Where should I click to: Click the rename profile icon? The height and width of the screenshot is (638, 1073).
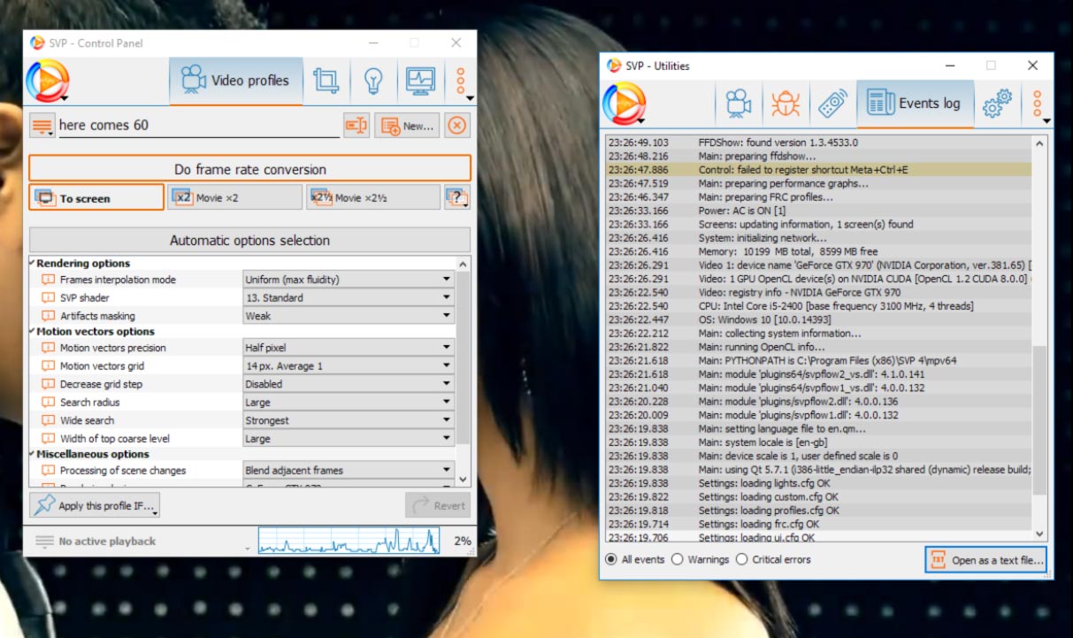click(356, 126)
